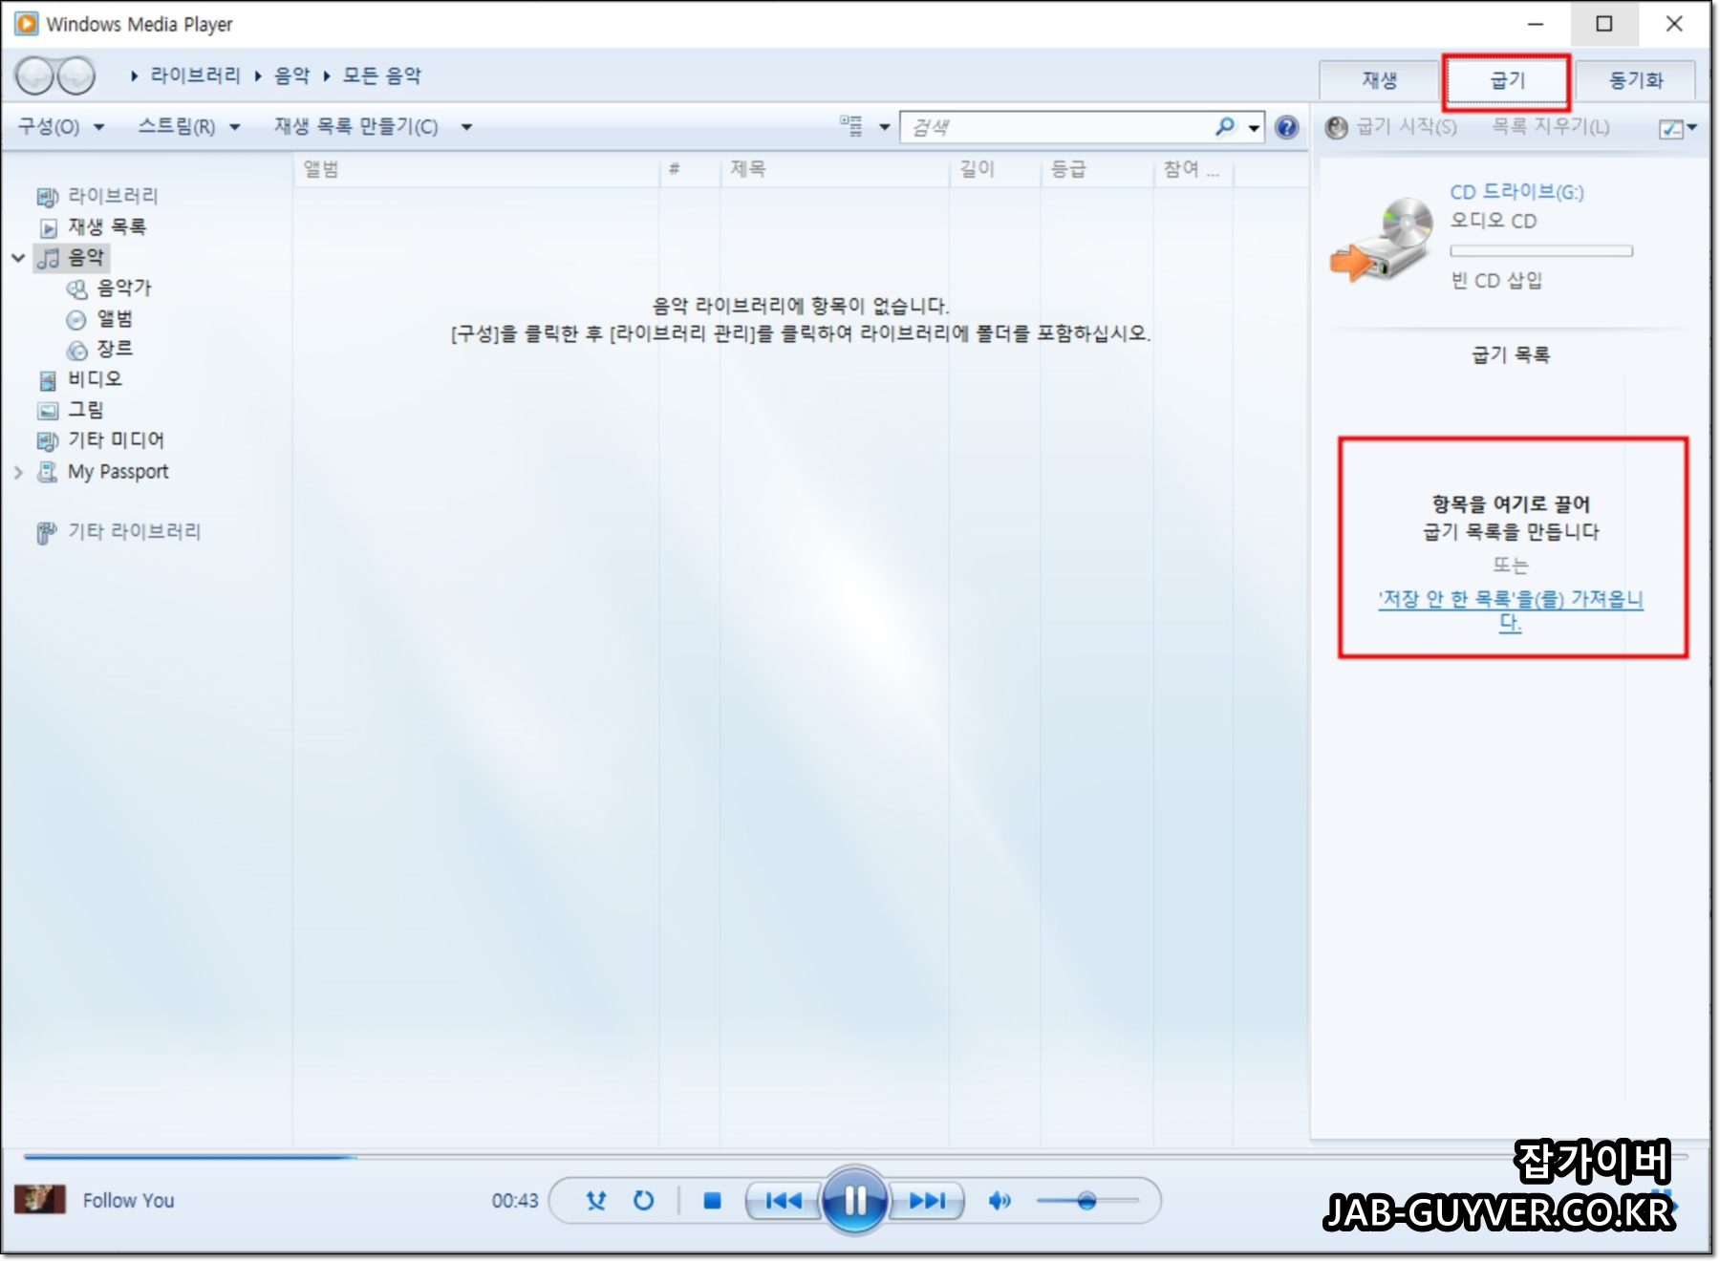
Task: Click the Follow You song title
Action: pyautogui.click(x=128, y=1201)
